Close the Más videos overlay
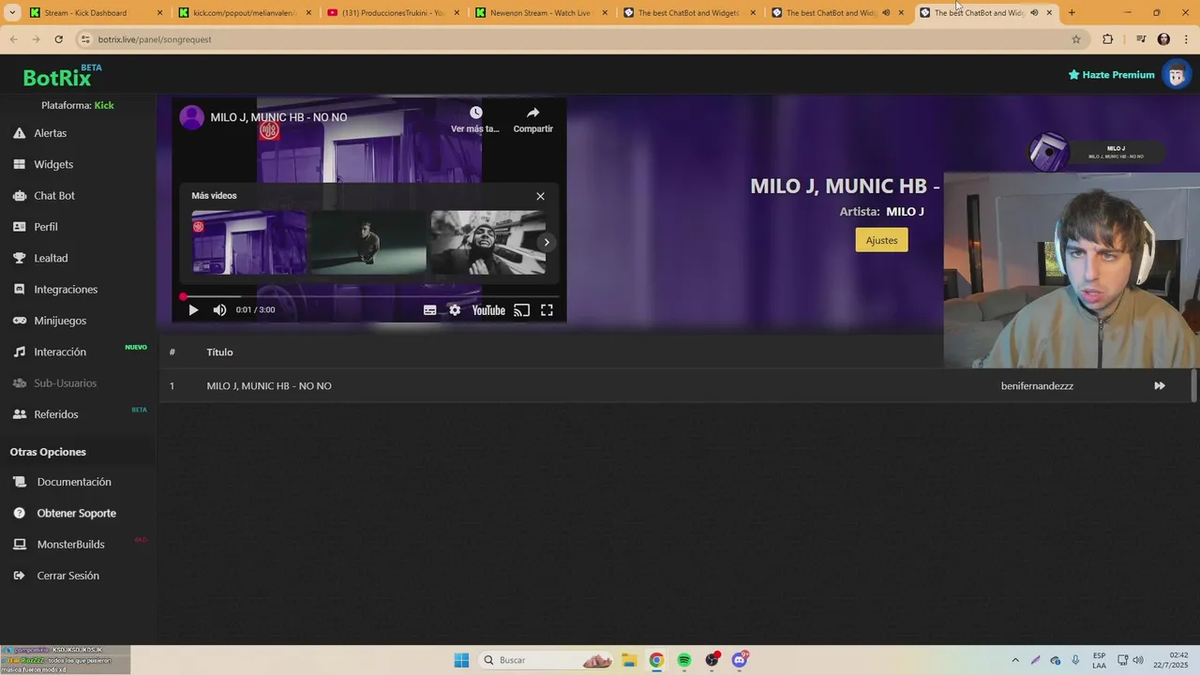 [x=540, y=196]
